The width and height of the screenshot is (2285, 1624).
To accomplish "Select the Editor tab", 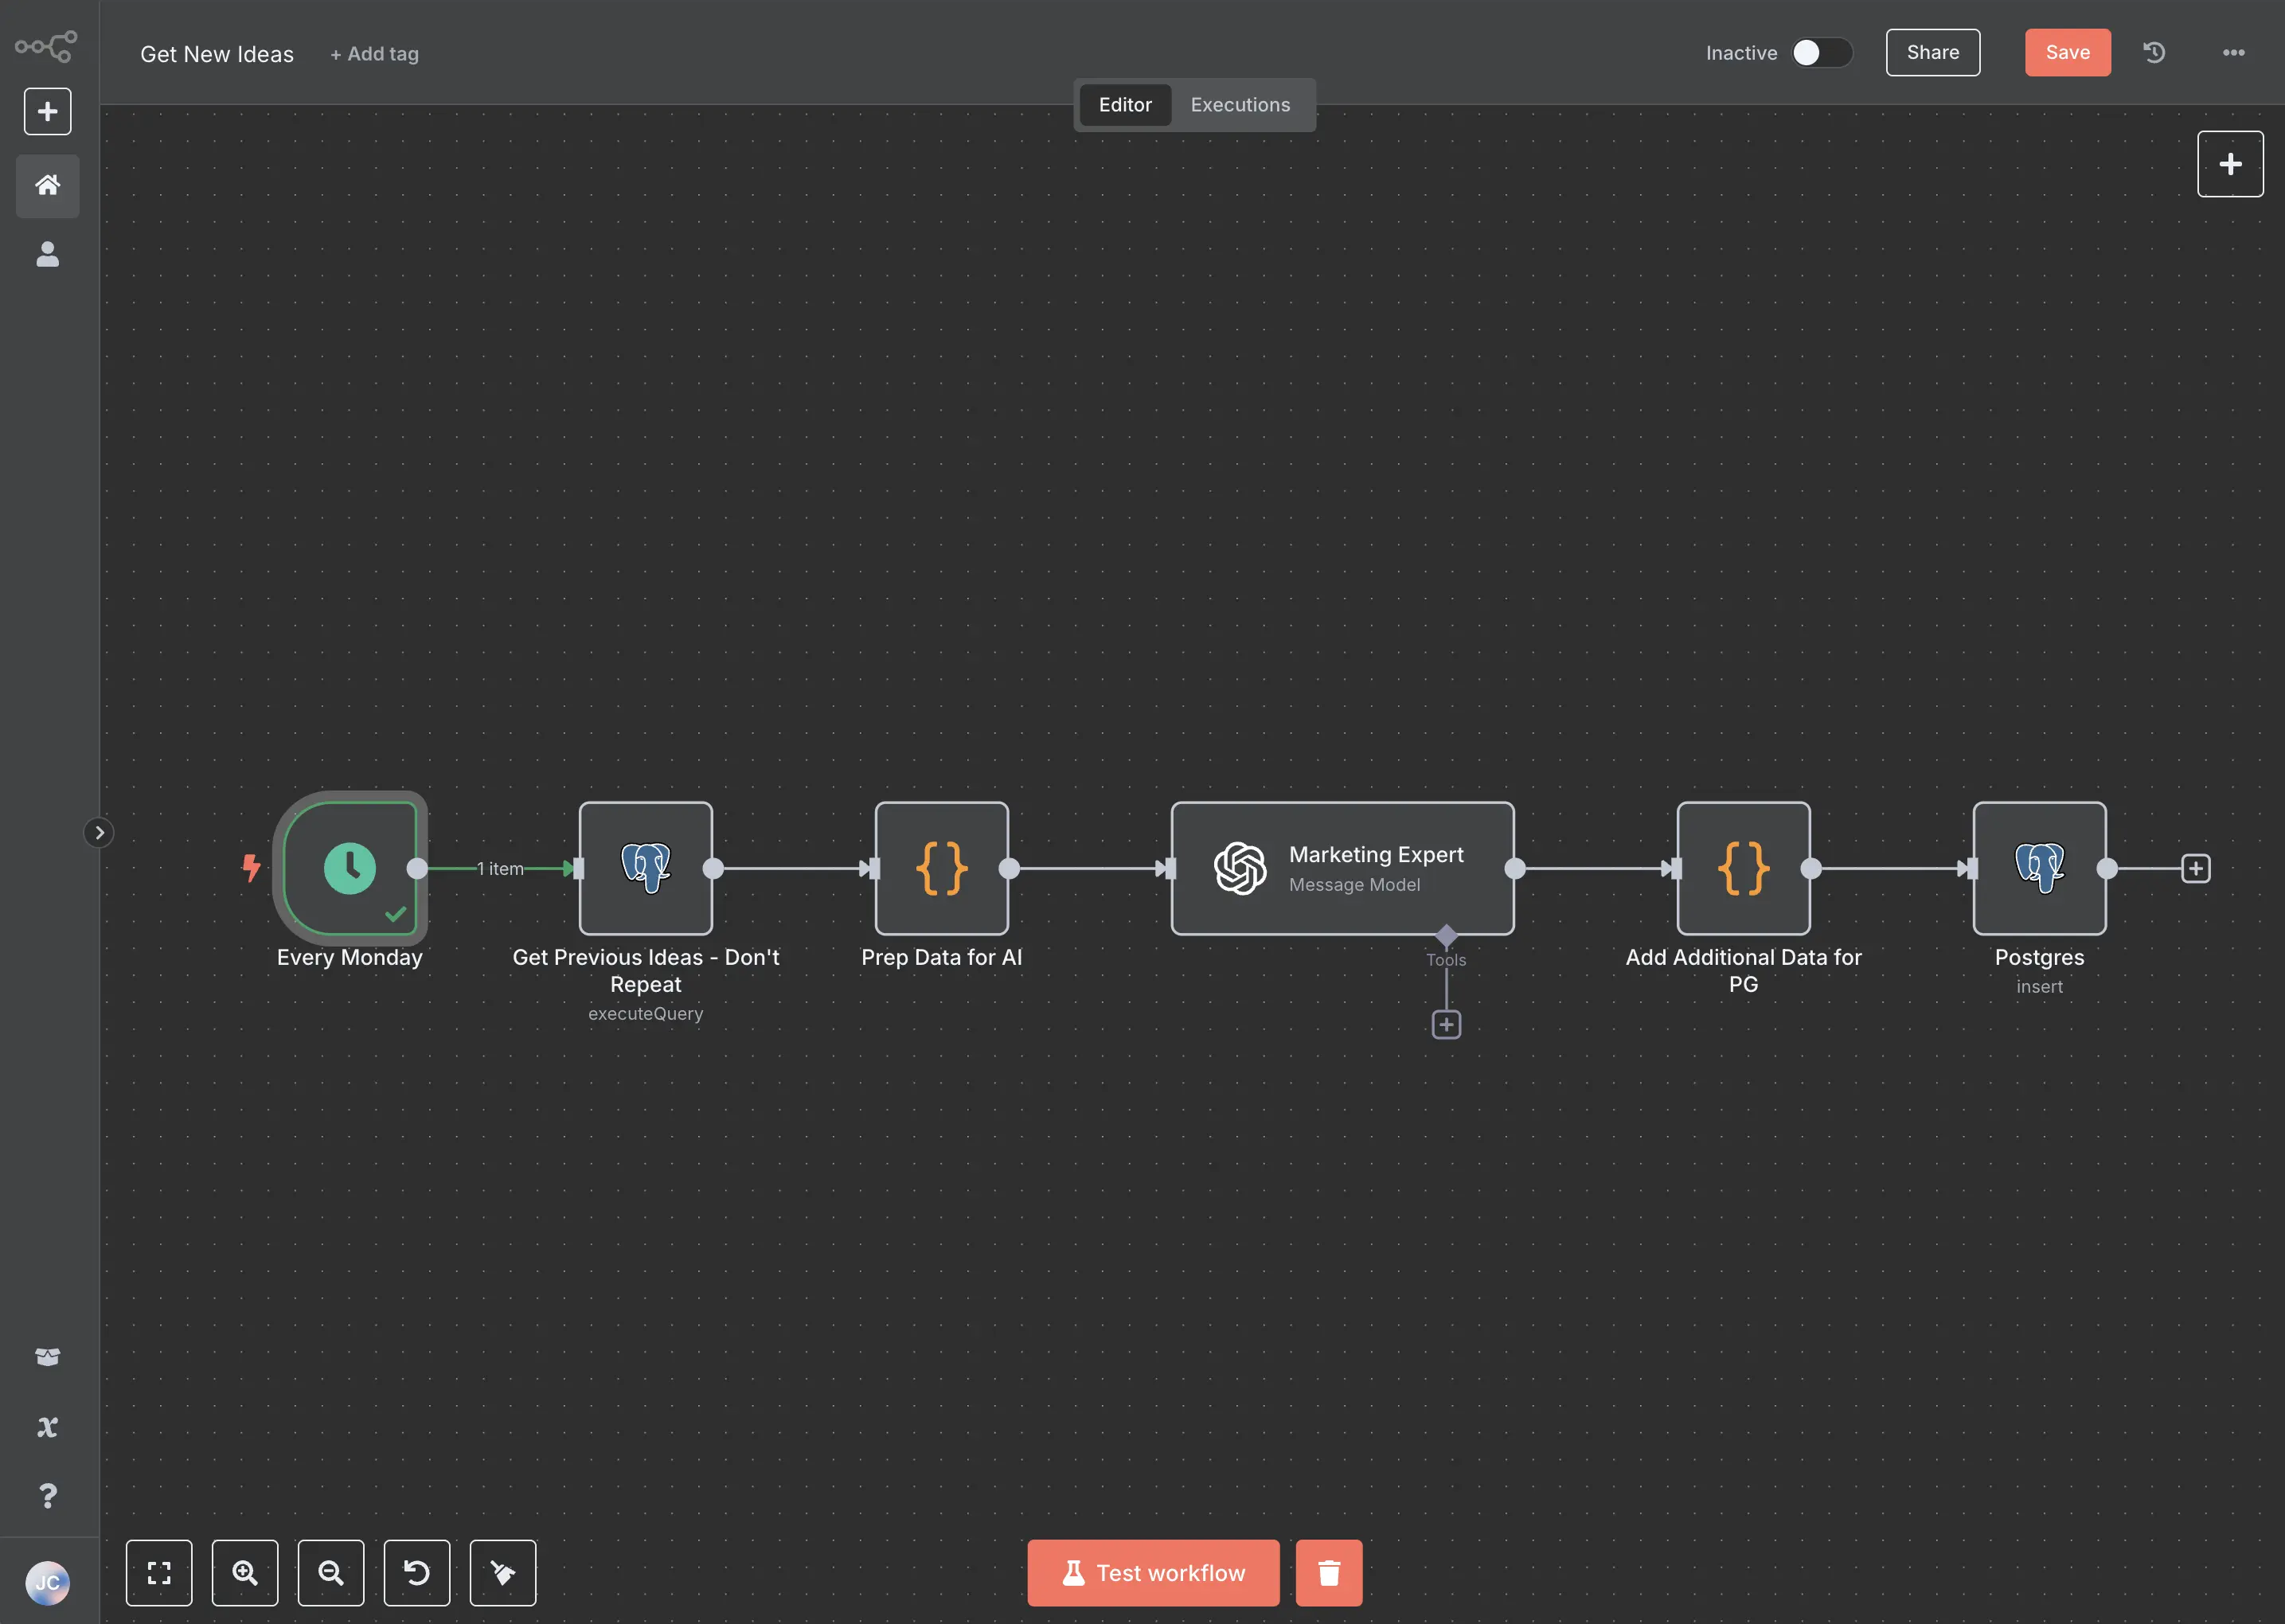I will pos(1125,104).
